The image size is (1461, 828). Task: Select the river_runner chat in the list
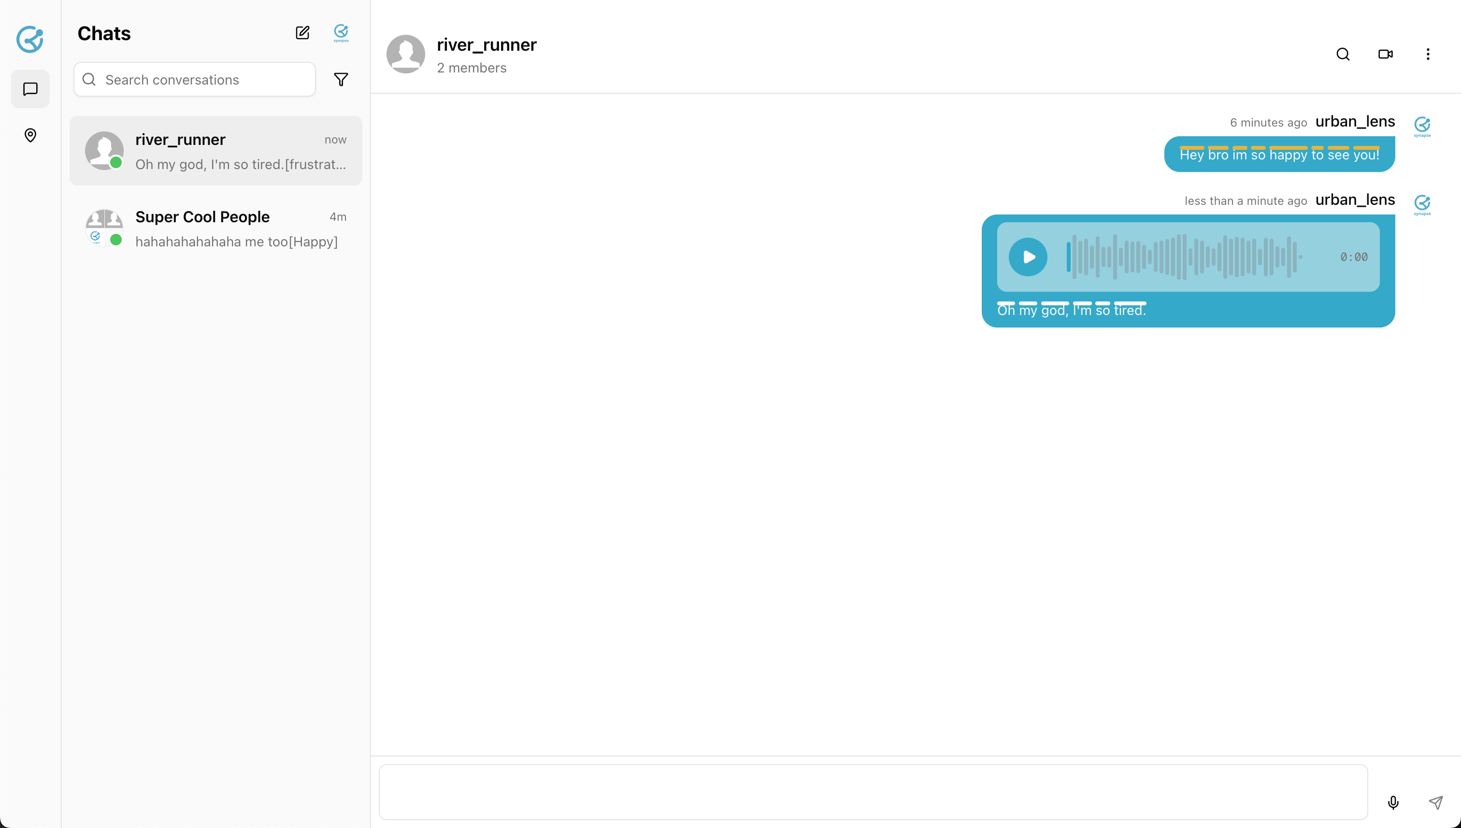coord(216,151)
